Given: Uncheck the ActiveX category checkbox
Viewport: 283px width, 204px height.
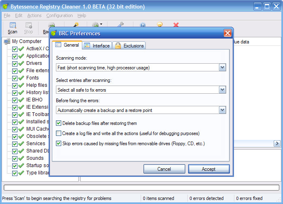Looking at the screenshot, I should (x=15, y=49).
